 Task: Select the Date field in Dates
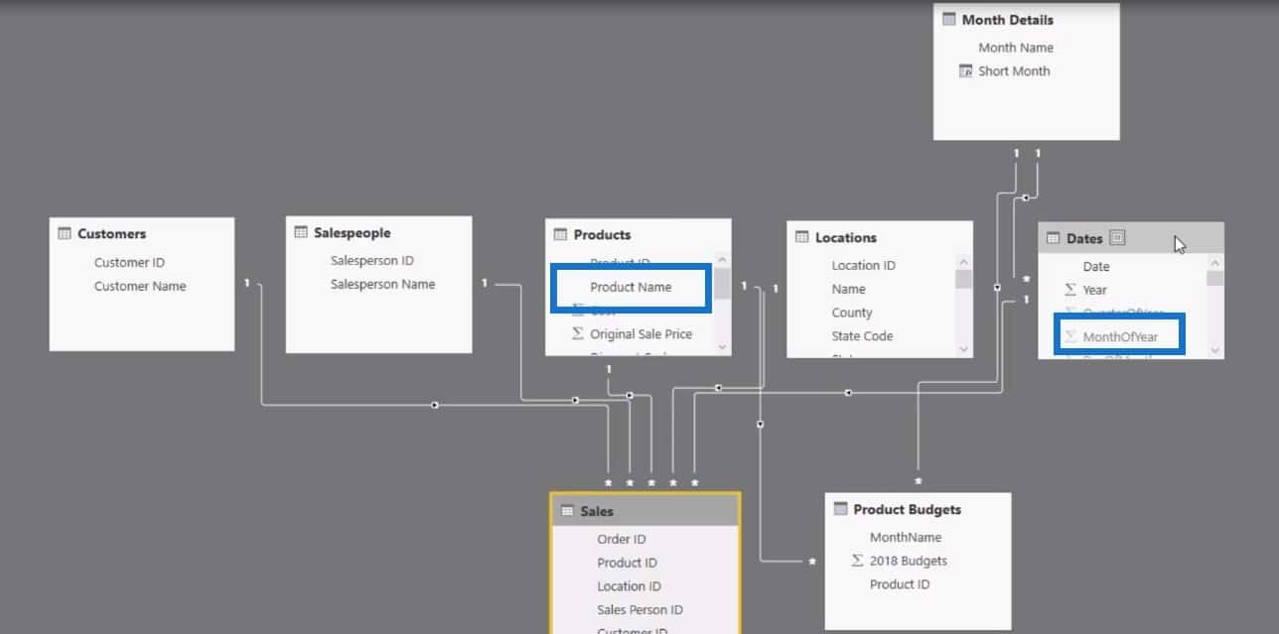click(x=1096, y=267)
